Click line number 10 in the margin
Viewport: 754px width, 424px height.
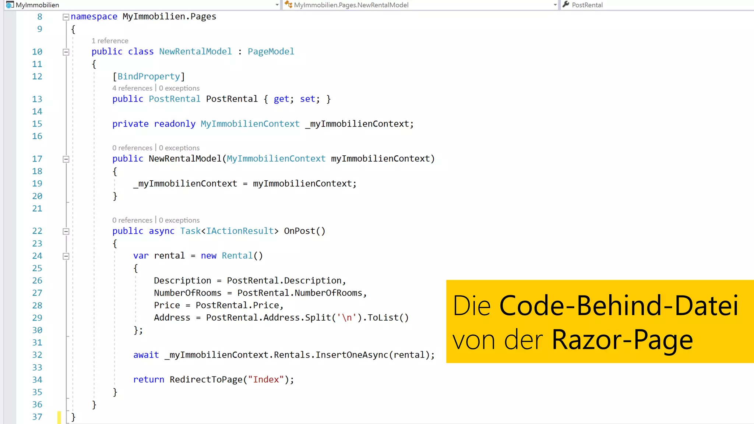[37, 52]
